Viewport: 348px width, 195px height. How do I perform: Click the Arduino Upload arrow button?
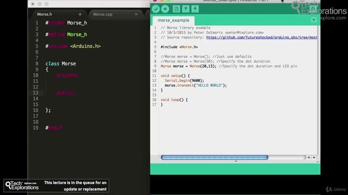[165, 9]
